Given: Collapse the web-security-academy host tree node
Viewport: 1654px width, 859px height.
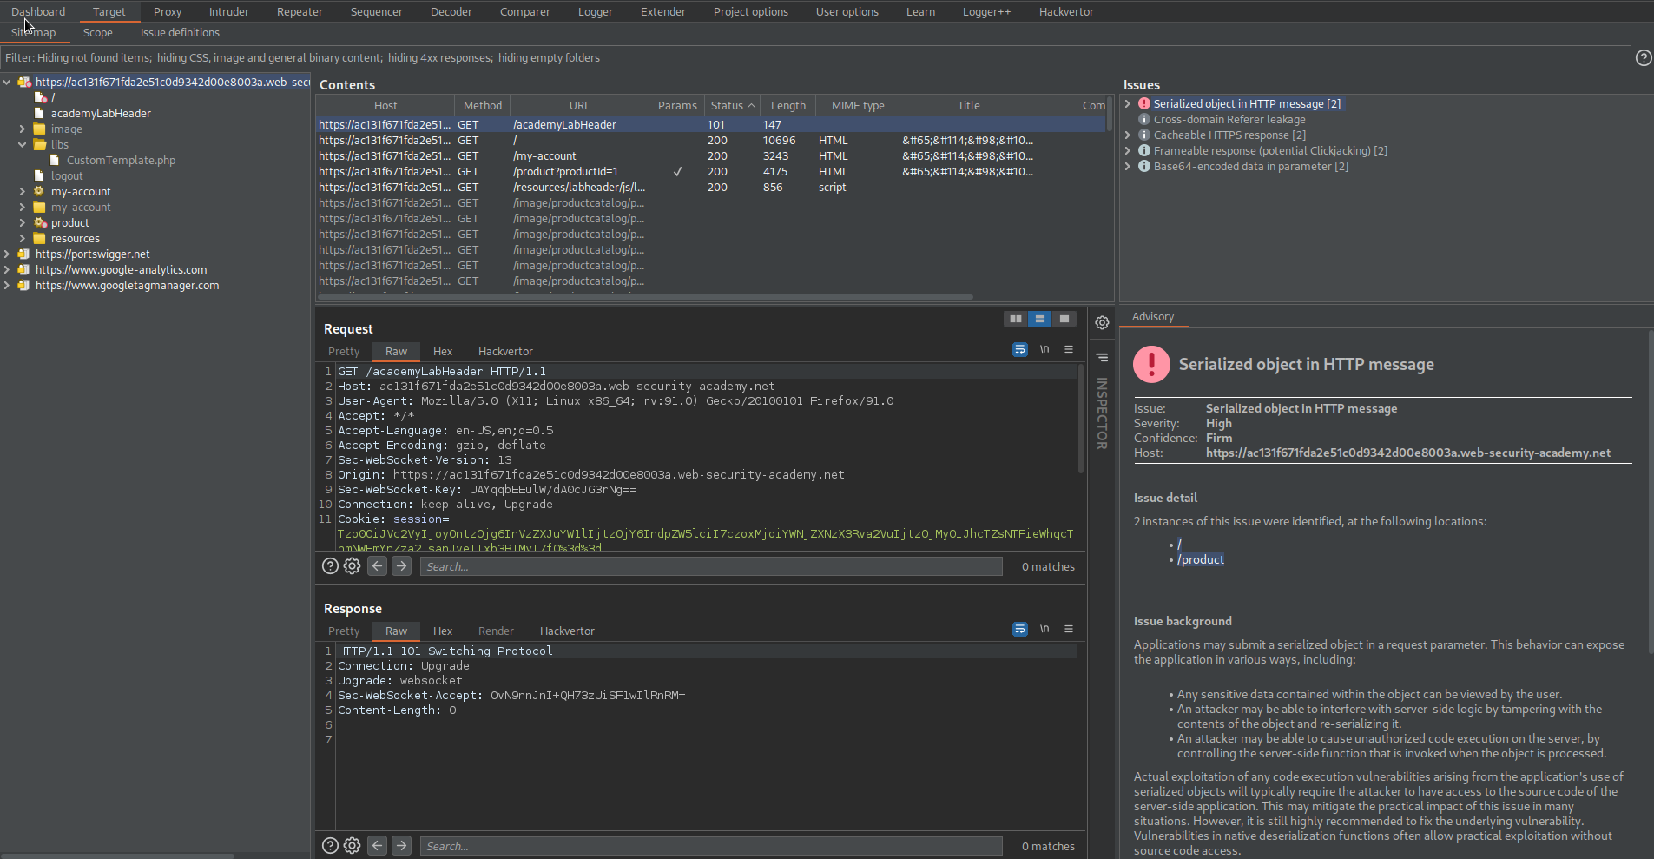Looking at the screenshot, I should point(7,82).
